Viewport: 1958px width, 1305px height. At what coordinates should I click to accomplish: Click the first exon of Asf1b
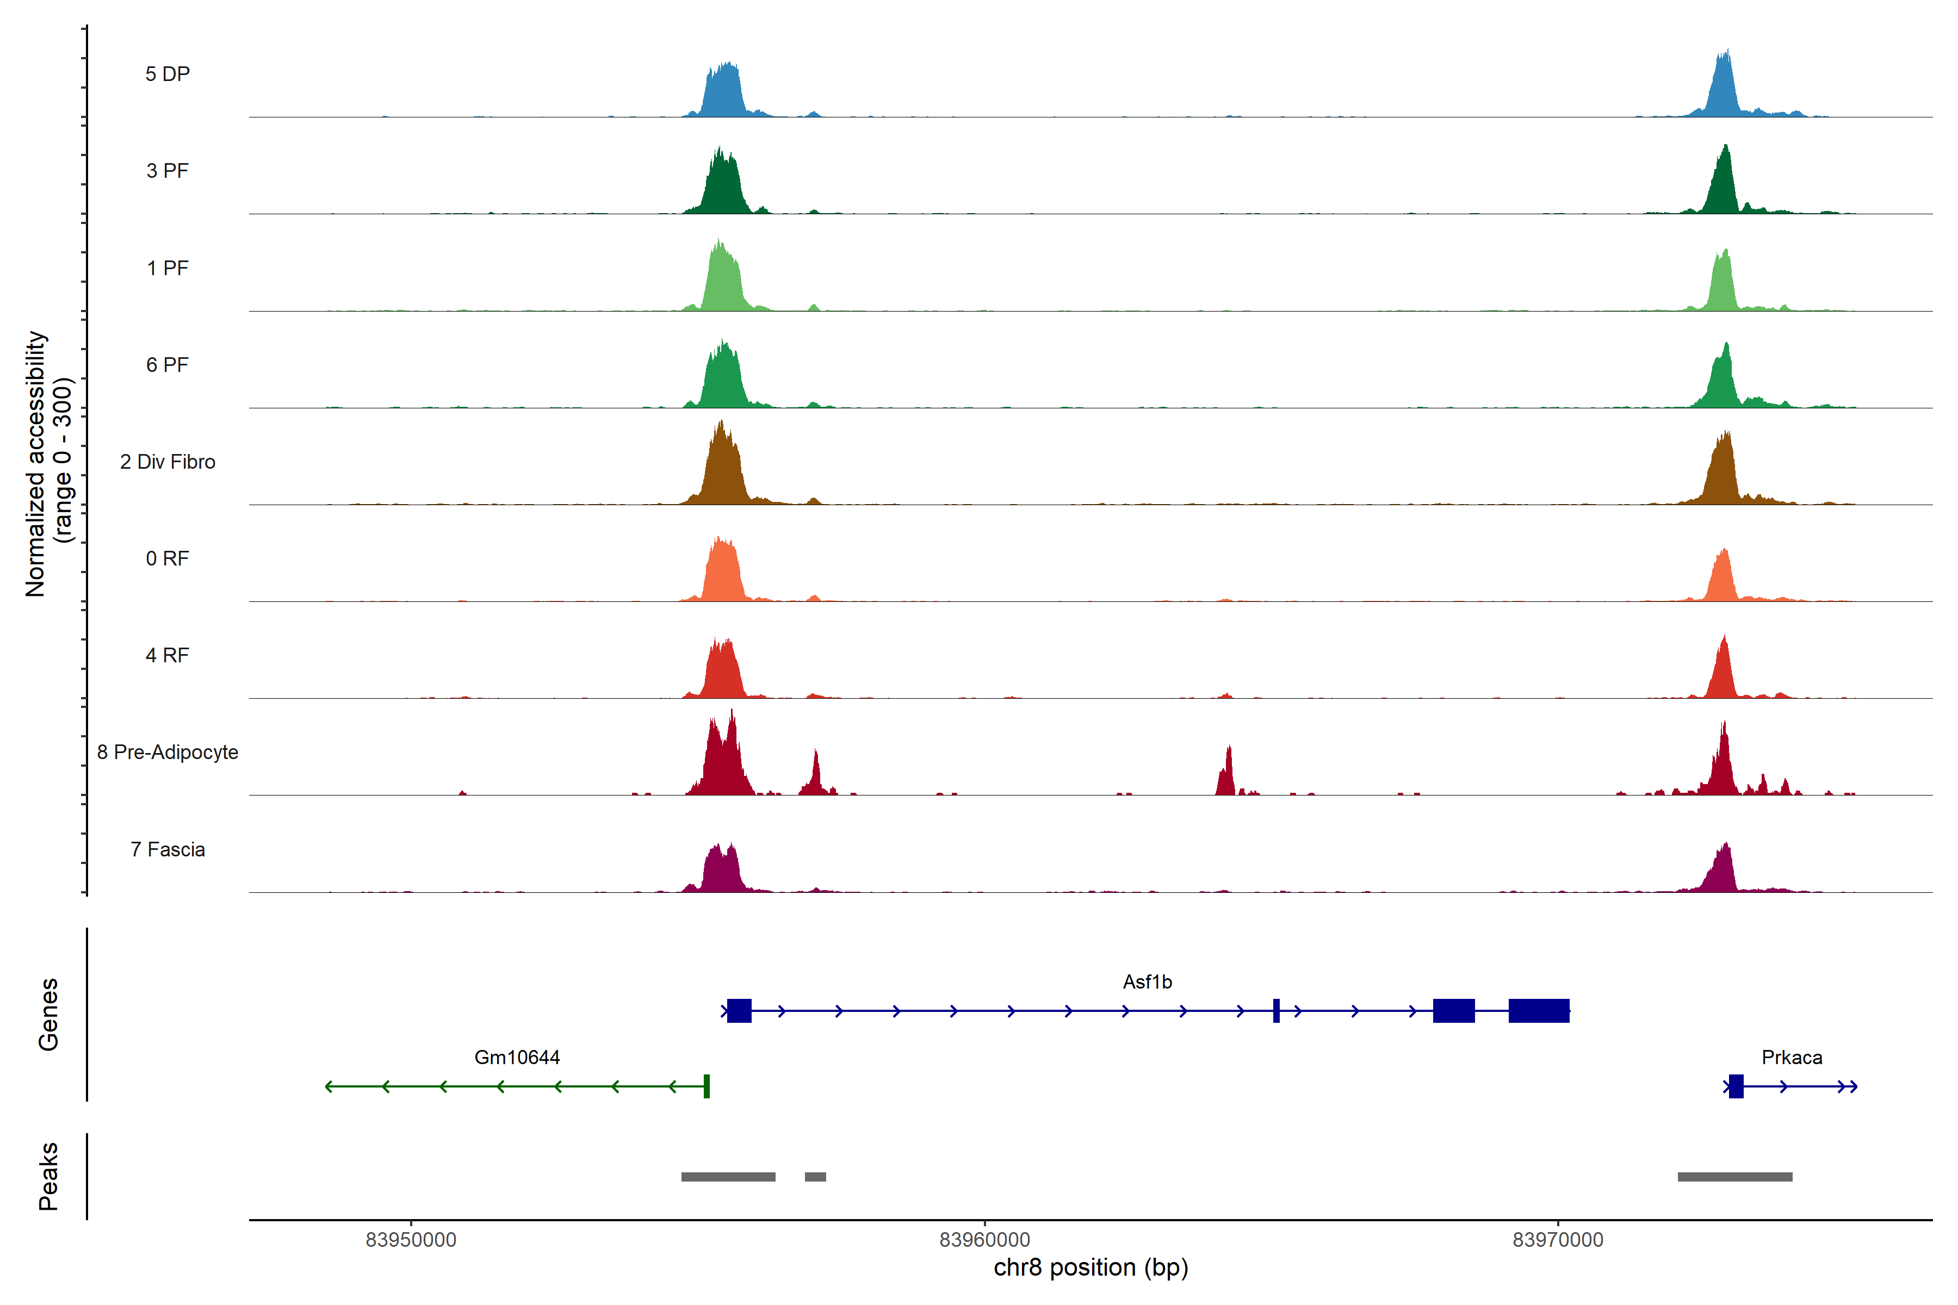pos(739,1011)
